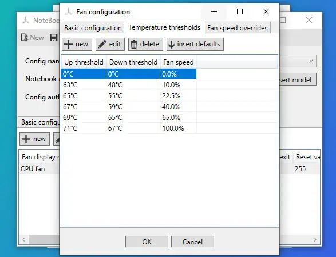Screen dimensions: 336x257
Task: Switch to Fan speed overrides tab
Action: pyautogui.click(x=238, y=28)
